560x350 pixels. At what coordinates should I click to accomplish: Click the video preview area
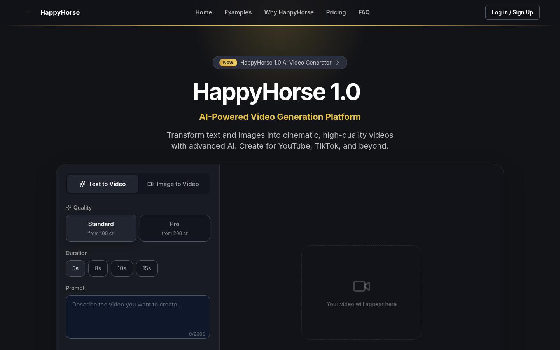click(x=361, y=292)
